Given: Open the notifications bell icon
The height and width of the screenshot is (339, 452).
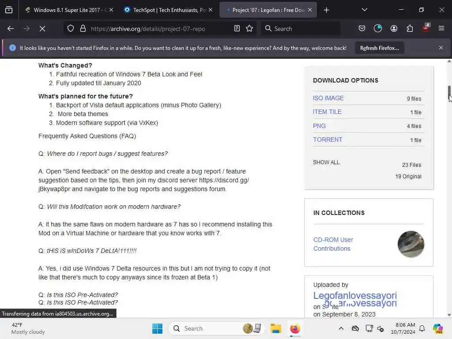Looking at the screenshot, I should pos(422,328).
